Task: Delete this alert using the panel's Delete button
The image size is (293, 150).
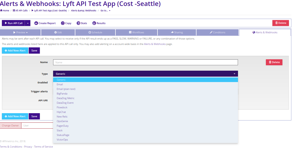Action: [274, 62]
